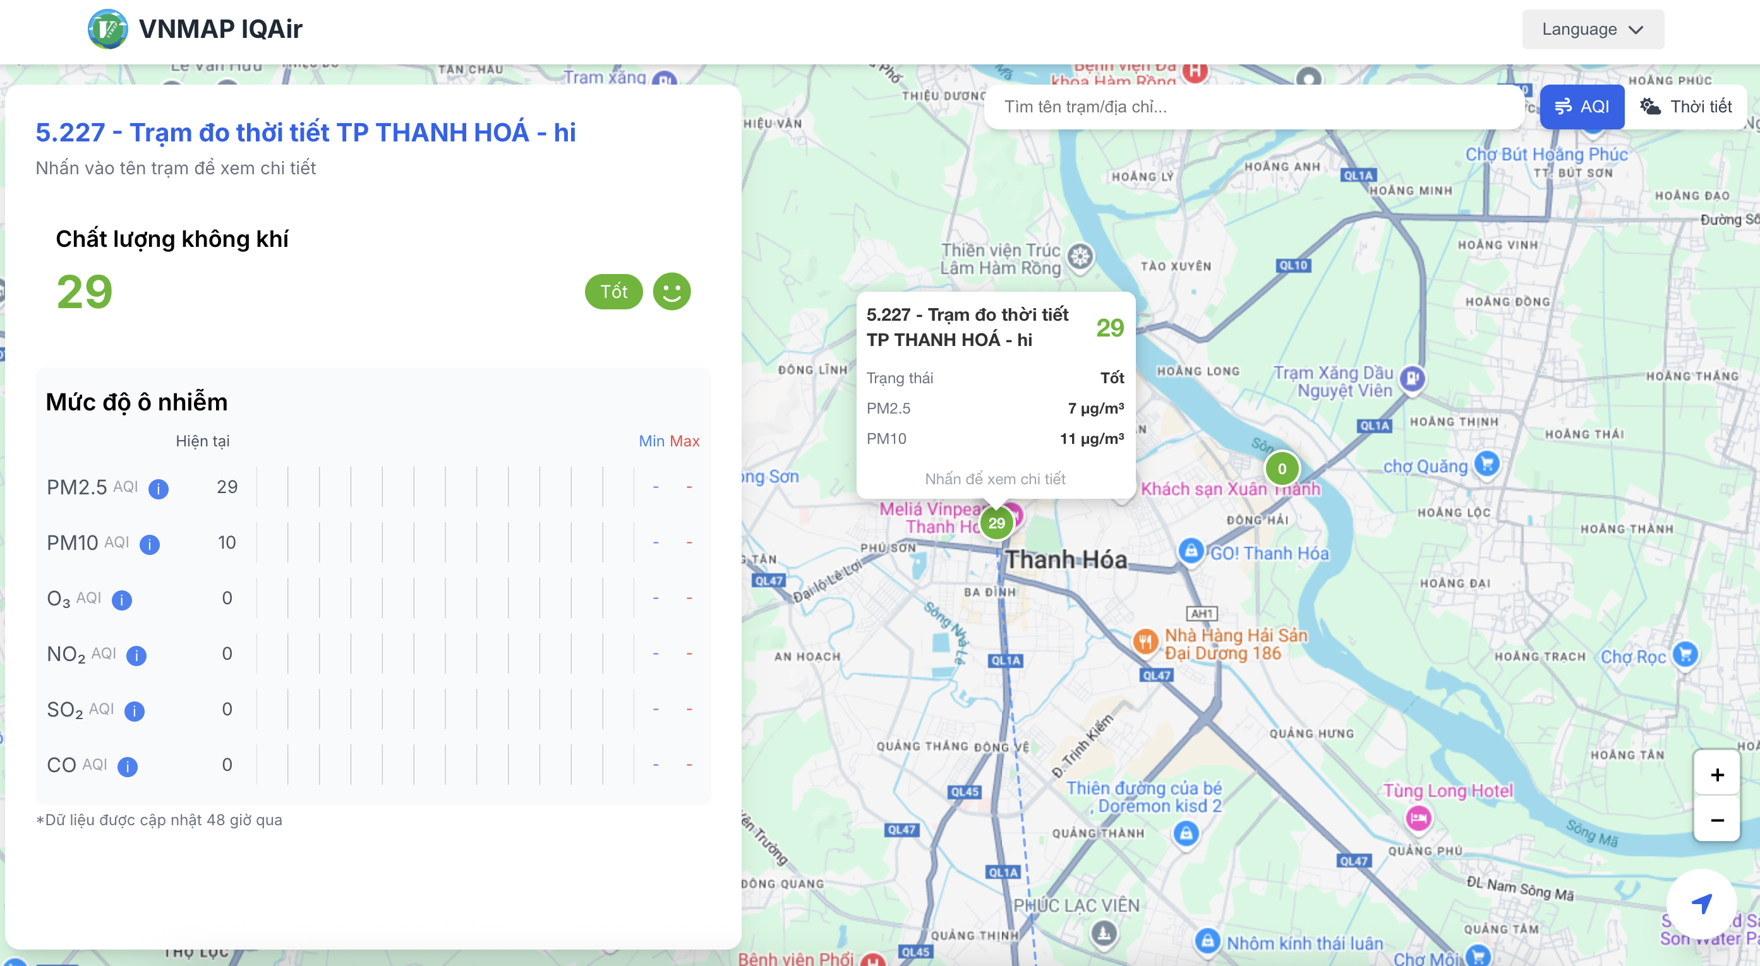1760x966 pixels.
Task: Zoom in the map with plus button
Action: (1717, 775)
